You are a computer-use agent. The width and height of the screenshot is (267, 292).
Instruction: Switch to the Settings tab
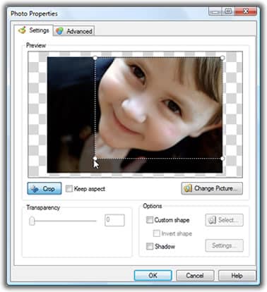(x=34, y=30)
